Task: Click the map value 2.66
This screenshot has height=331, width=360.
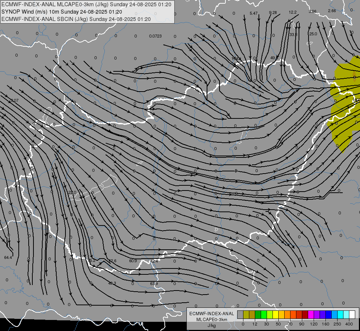Action: (332, 11)
